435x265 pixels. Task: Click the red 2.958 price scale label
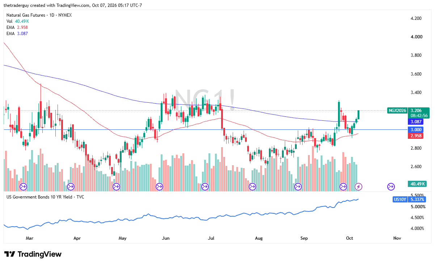tap(415, 136)
